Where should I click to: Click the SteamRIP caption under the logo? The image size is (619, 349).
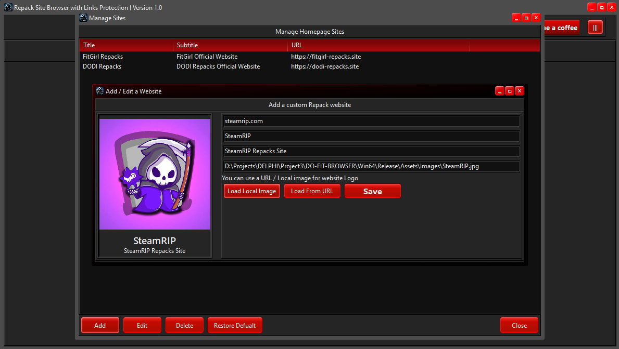point(155,240)
